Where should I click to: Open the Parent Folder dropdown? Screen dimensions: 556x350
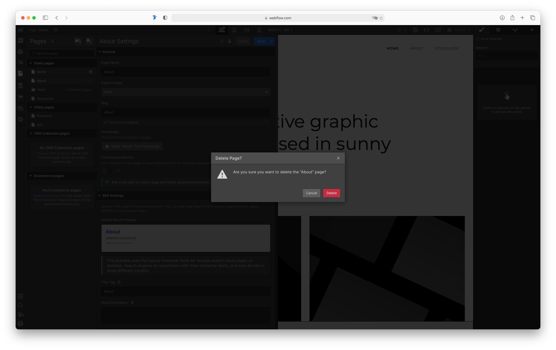(x=186, y=92)
